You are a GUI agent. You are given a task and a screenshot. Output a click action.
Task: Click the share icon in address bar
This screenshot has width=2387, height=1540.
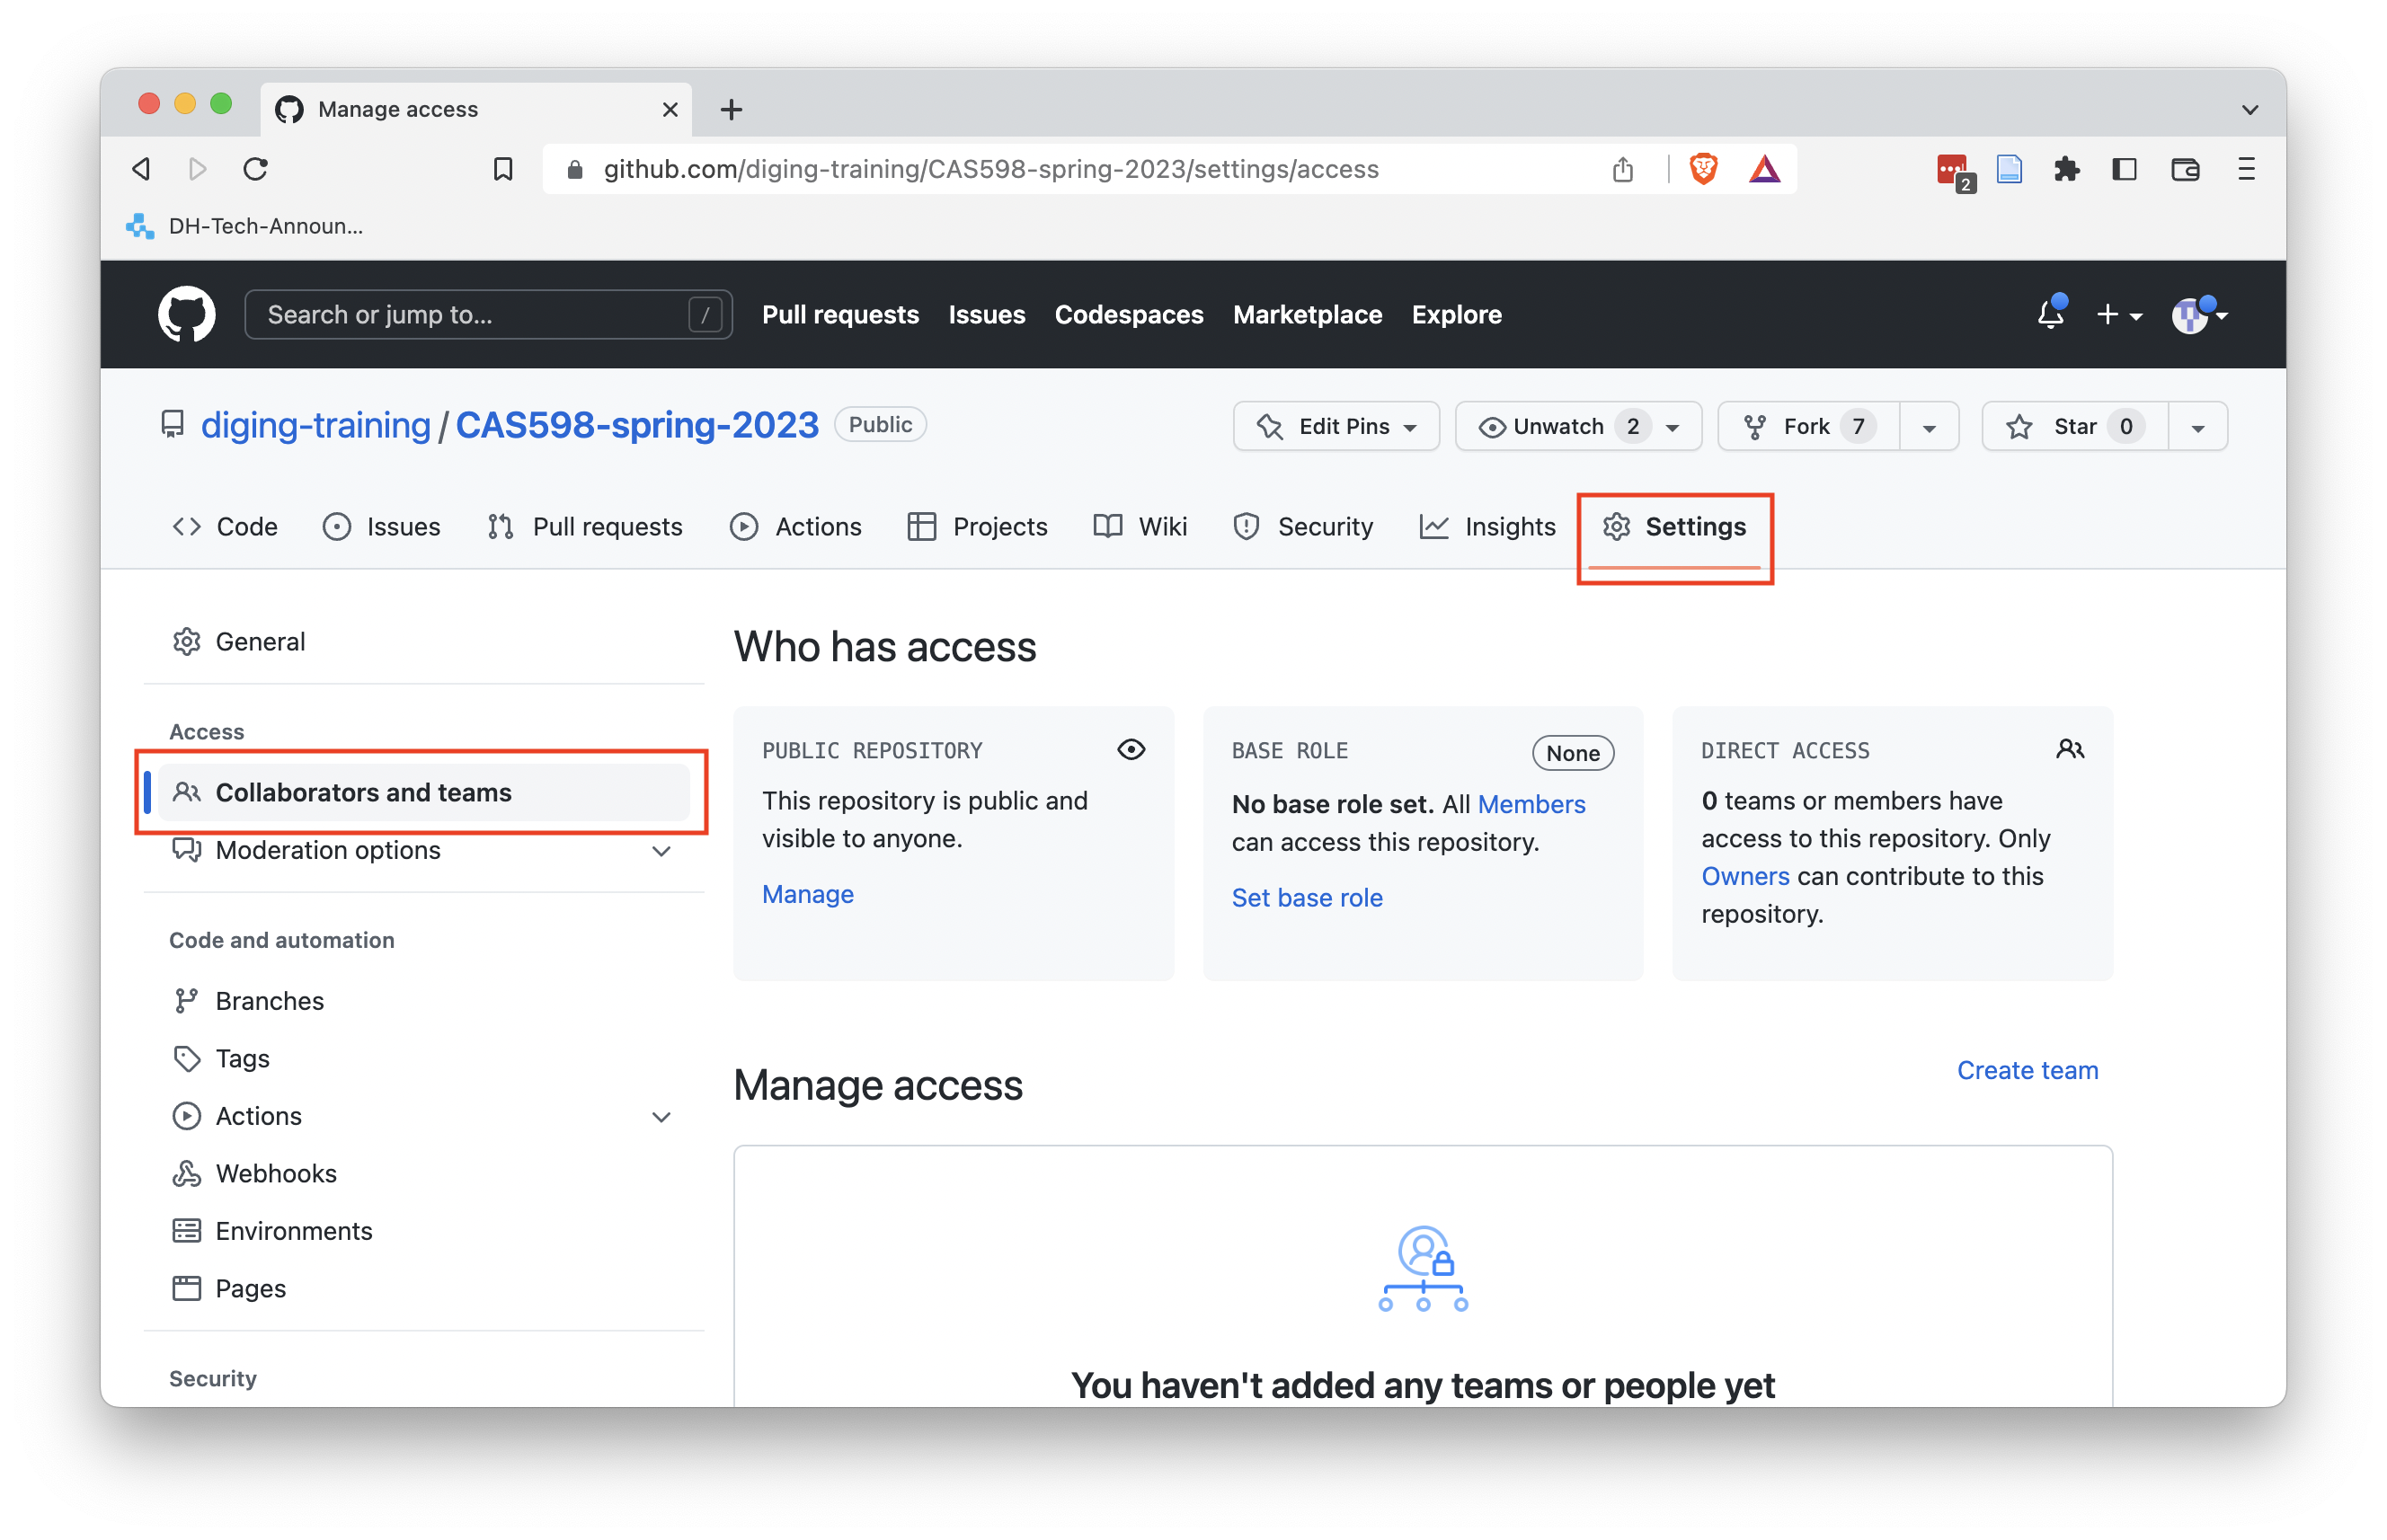pyautogui.click(x=1622, y=169)
